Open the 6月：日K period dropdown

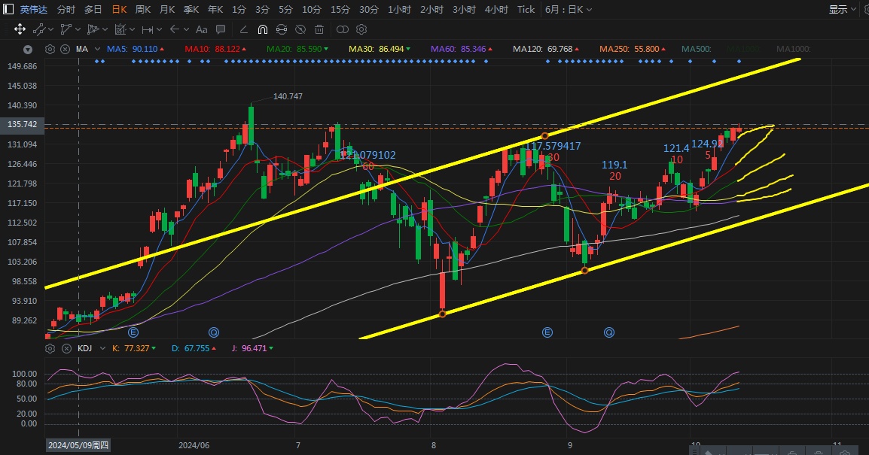568,9
